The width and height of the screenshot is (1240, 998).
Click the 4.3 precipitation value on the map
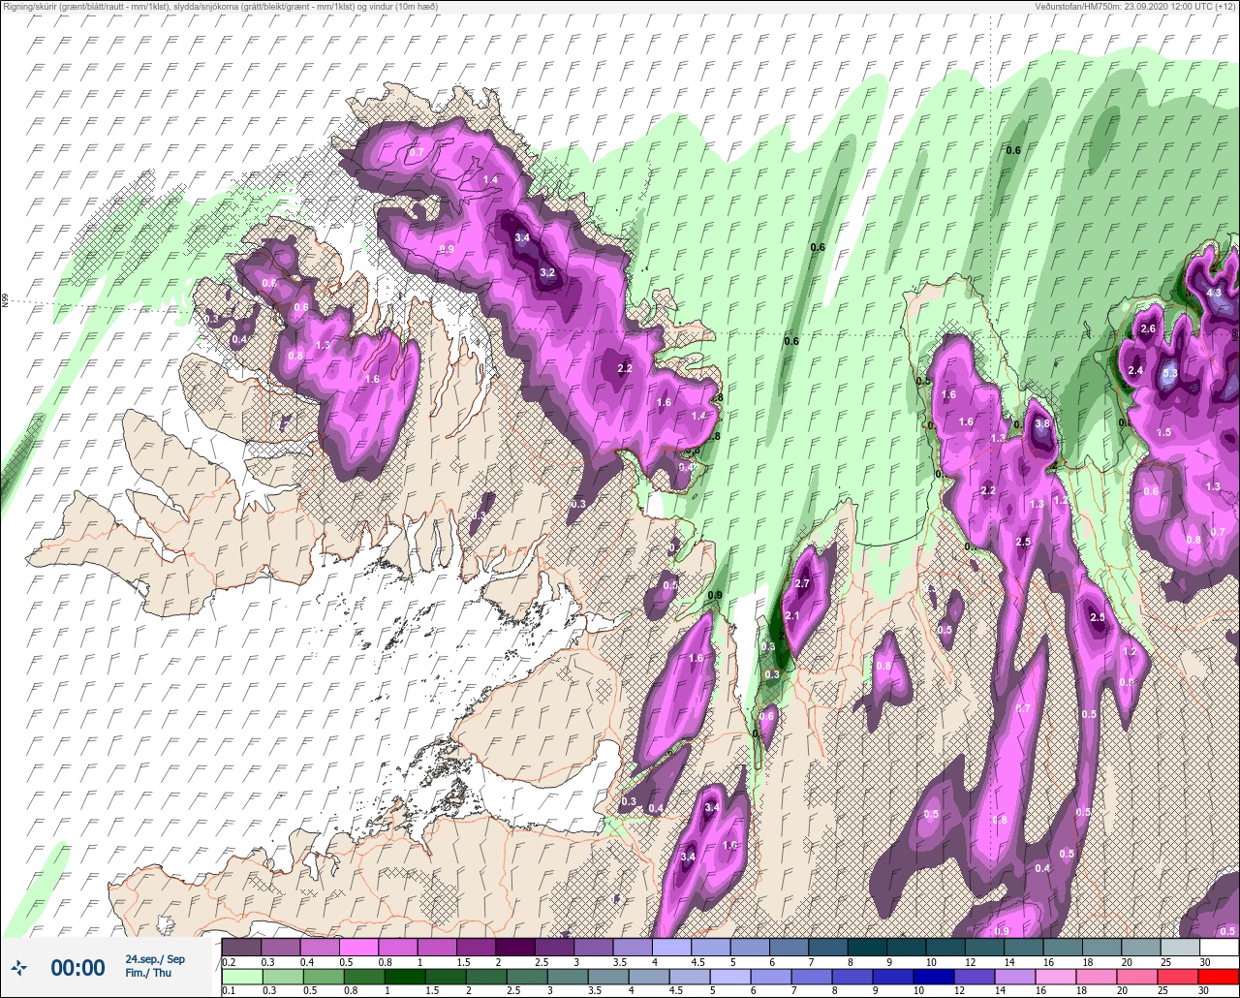click(x=1214, y=293)
